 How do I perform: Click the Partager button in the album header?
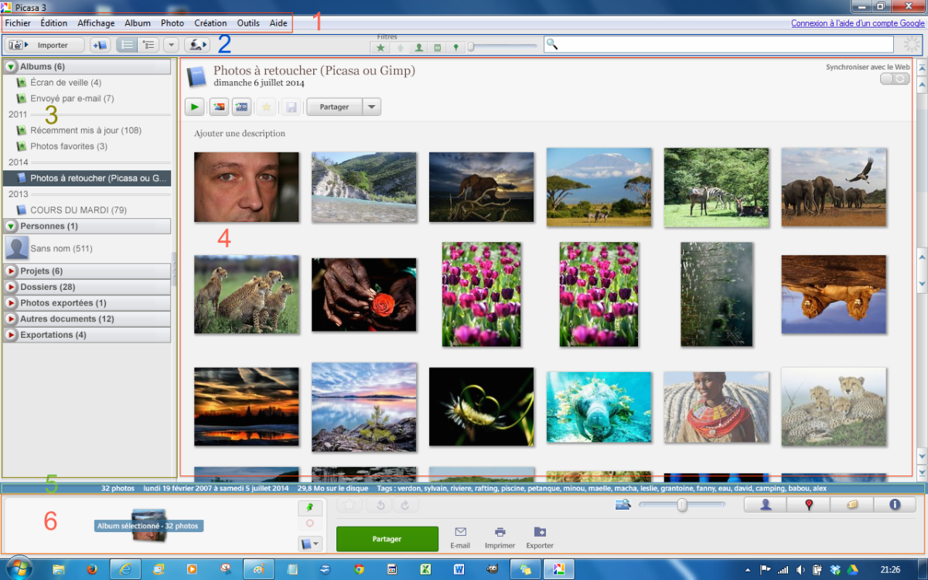(334, 107)
